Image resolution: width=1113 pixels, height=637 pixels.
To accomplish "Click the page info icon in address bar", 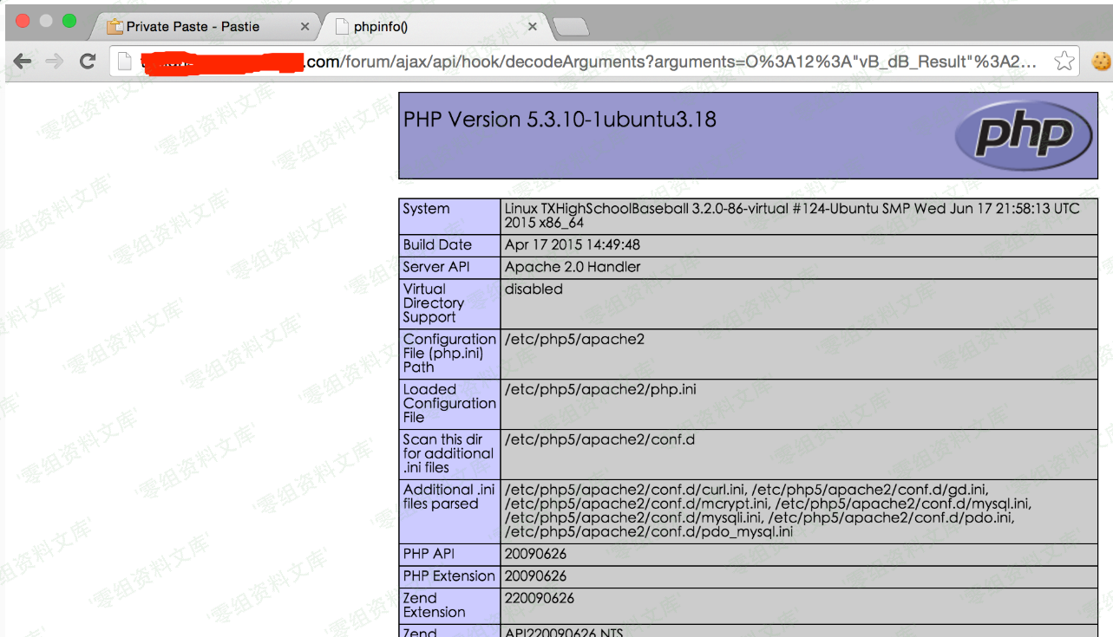I will click(126, 61).
